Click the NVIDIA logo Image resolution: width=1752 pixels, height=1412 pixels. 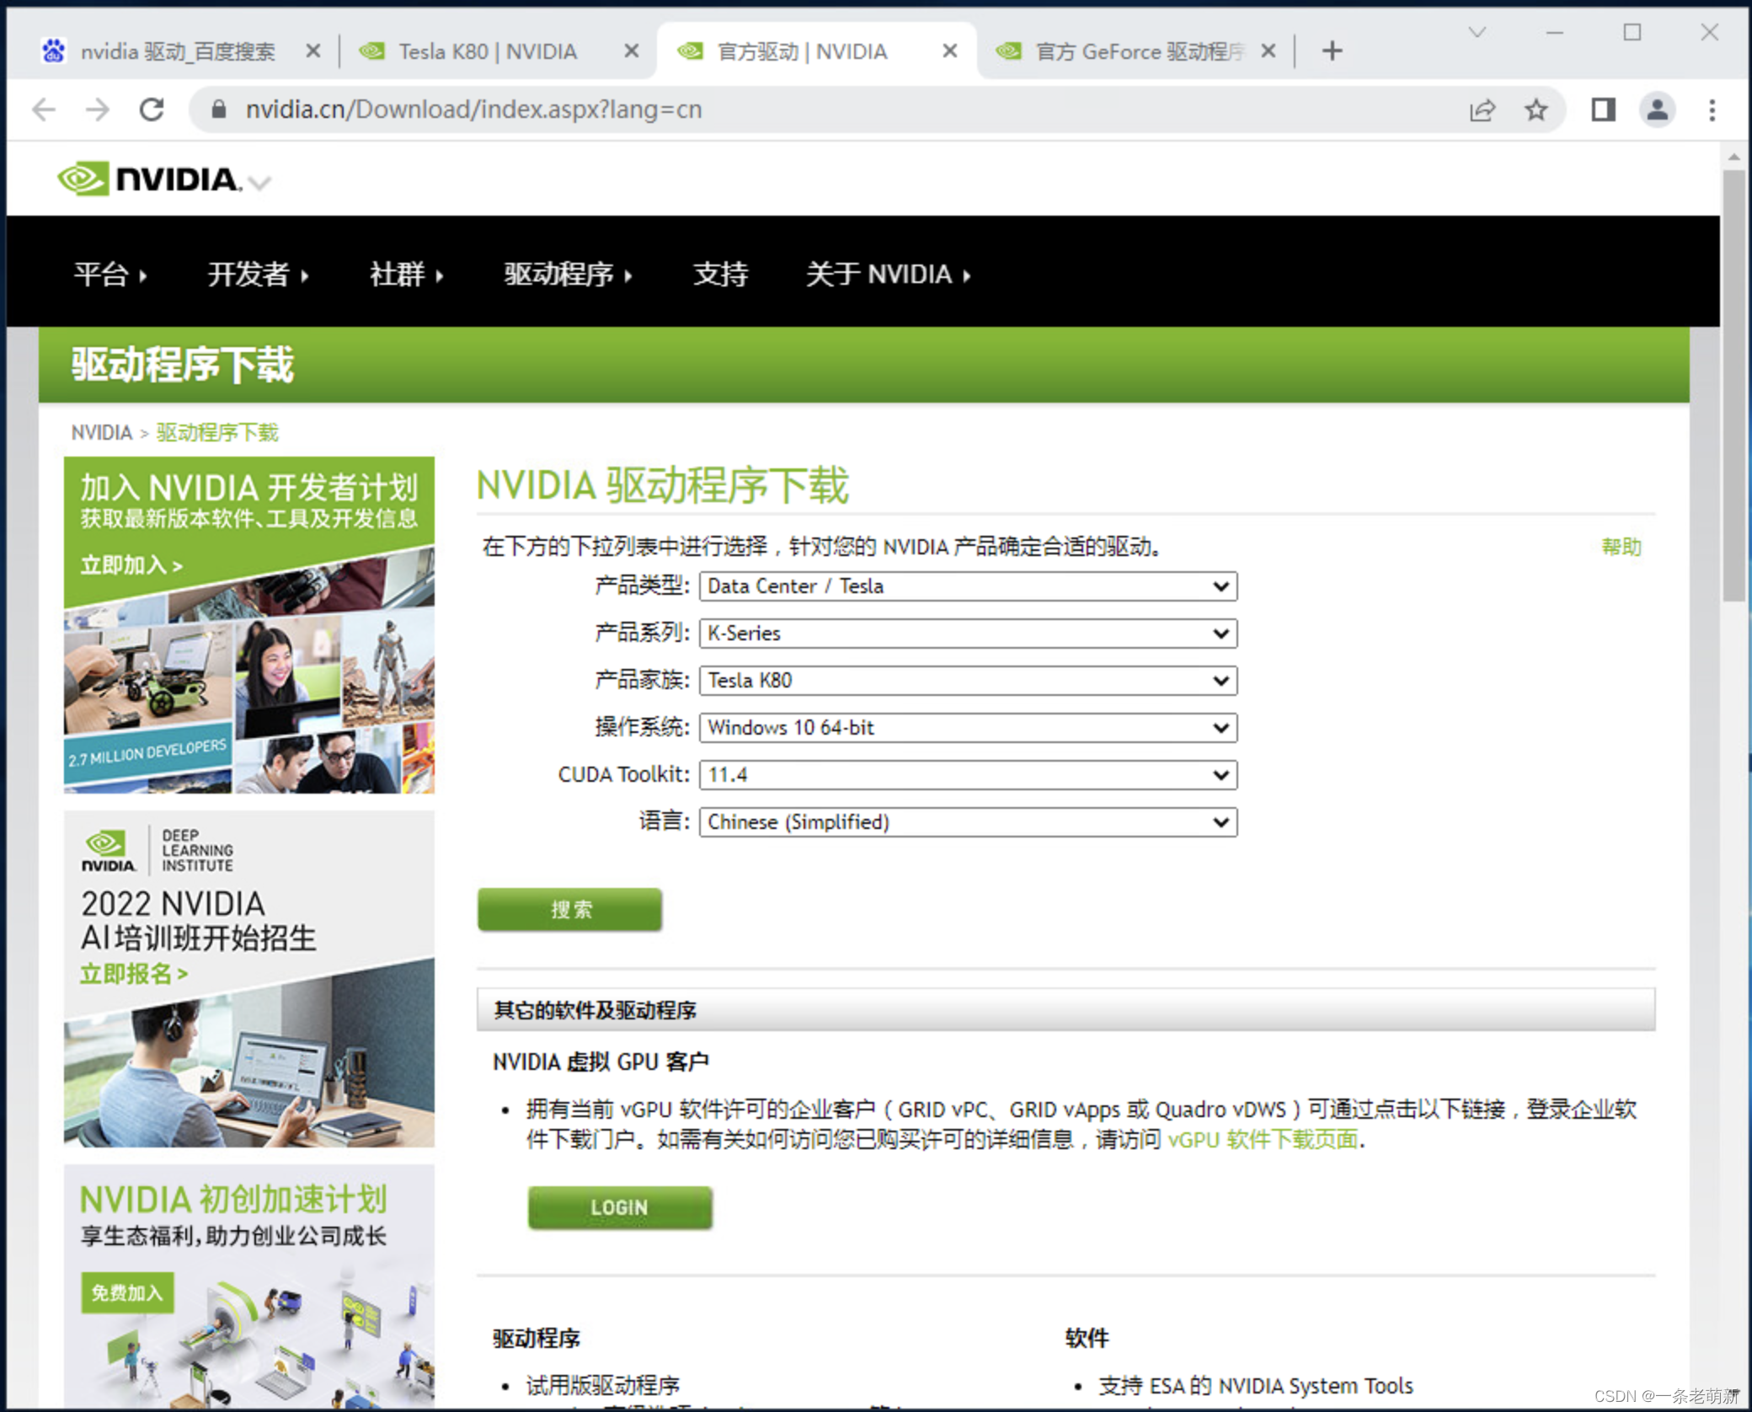tap(150, 179)
